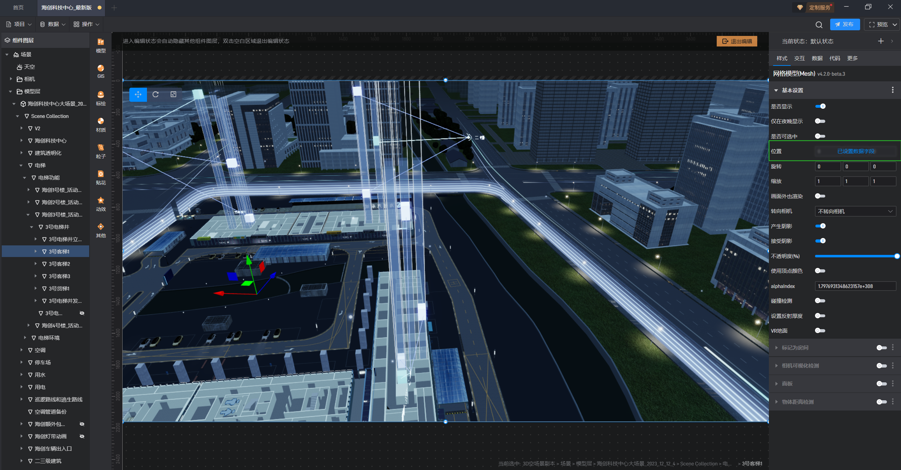Click the search magnifier icon
Image resolution: width=901 pixels, height=470 pixels.
pos(819,25)
